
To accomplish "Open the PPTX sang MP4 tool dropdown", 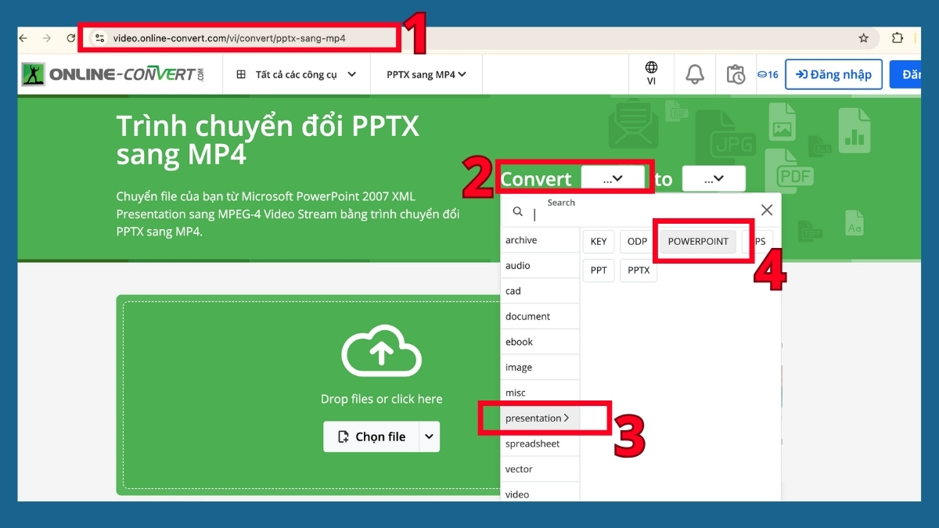I will [x=426, y=74].
